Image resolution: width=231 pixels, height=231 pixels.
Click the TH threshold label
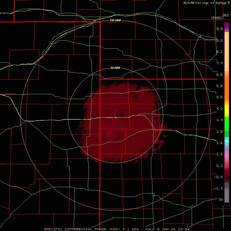click(220, 200)
